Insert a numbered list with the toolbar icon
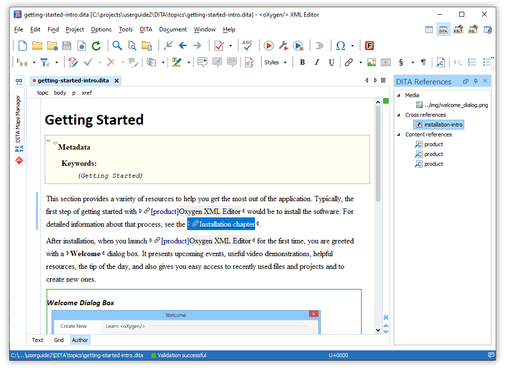The height and width of the screenshot is (368, 506). (472, 62)
